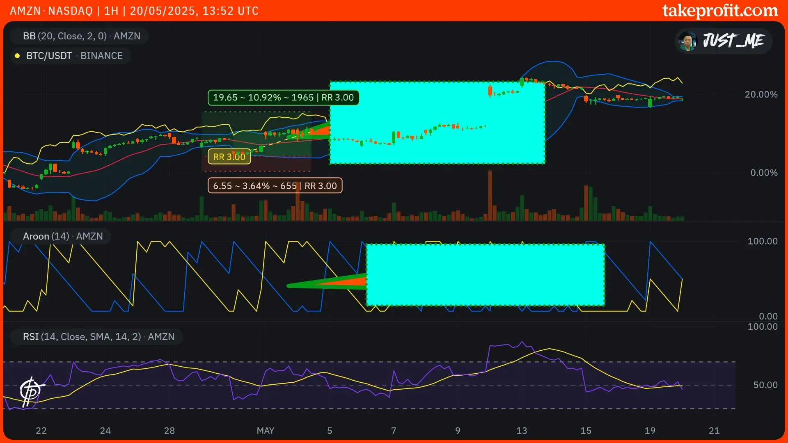Viewport: 788px width, 443px height.
Task: Click the yellow BTC/USDT legend dot
Action: click(x=17, y=56)
